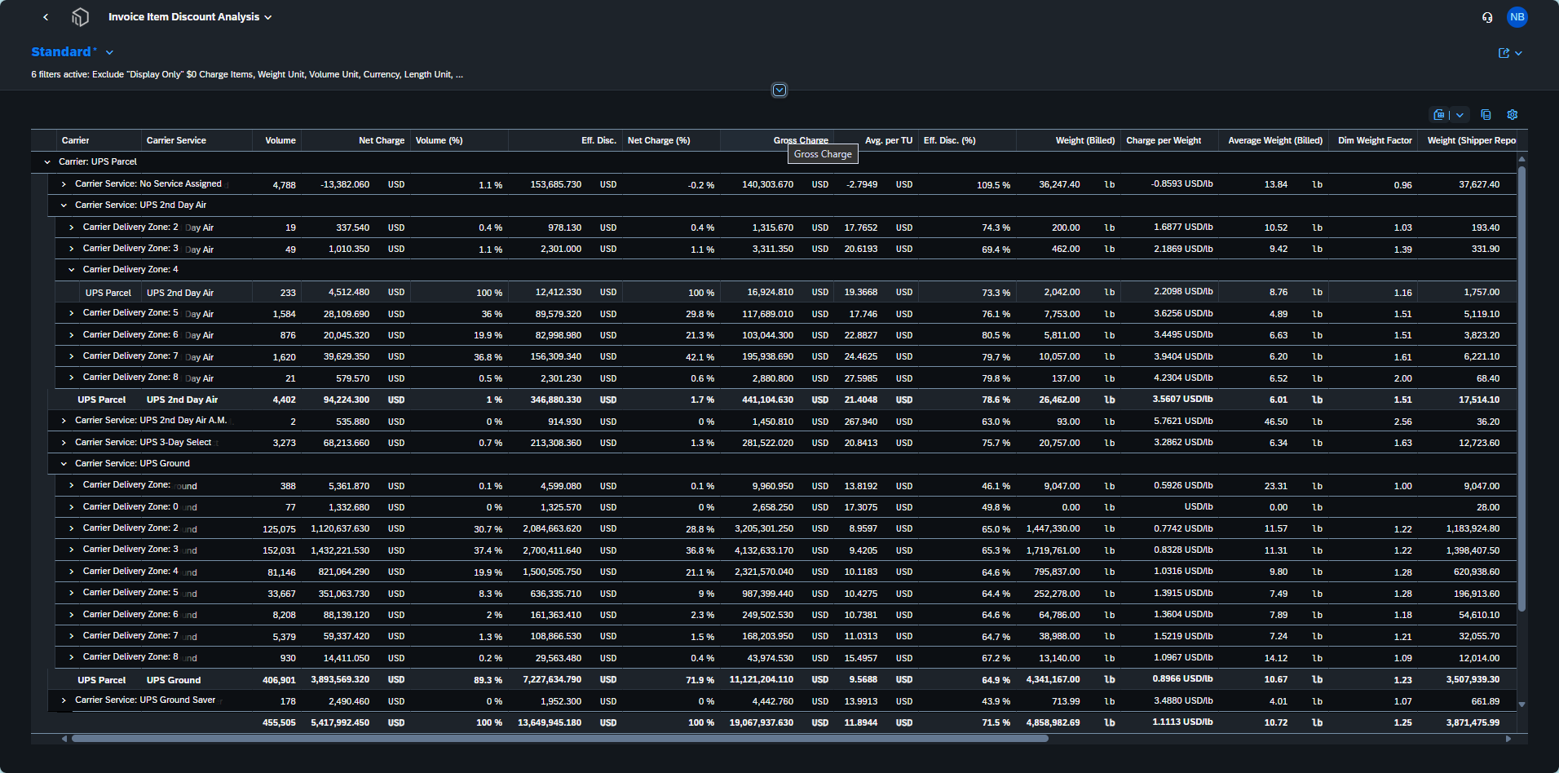Click the Weight (Billed) column header
This screenshot has width=1559, height=773.
(x=1068, y=140)
